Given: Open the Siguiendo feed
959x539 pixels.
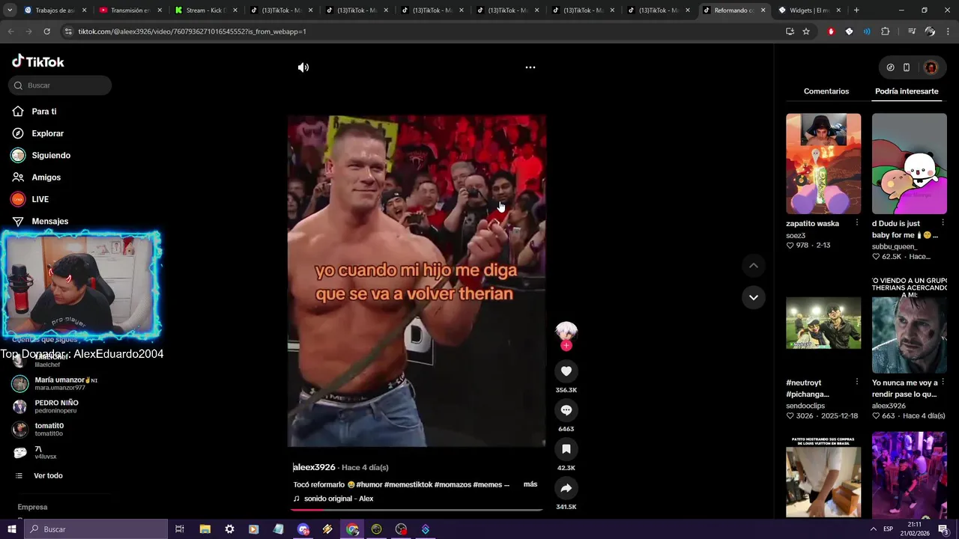Looking at the screenshot, I should [50, 156].
